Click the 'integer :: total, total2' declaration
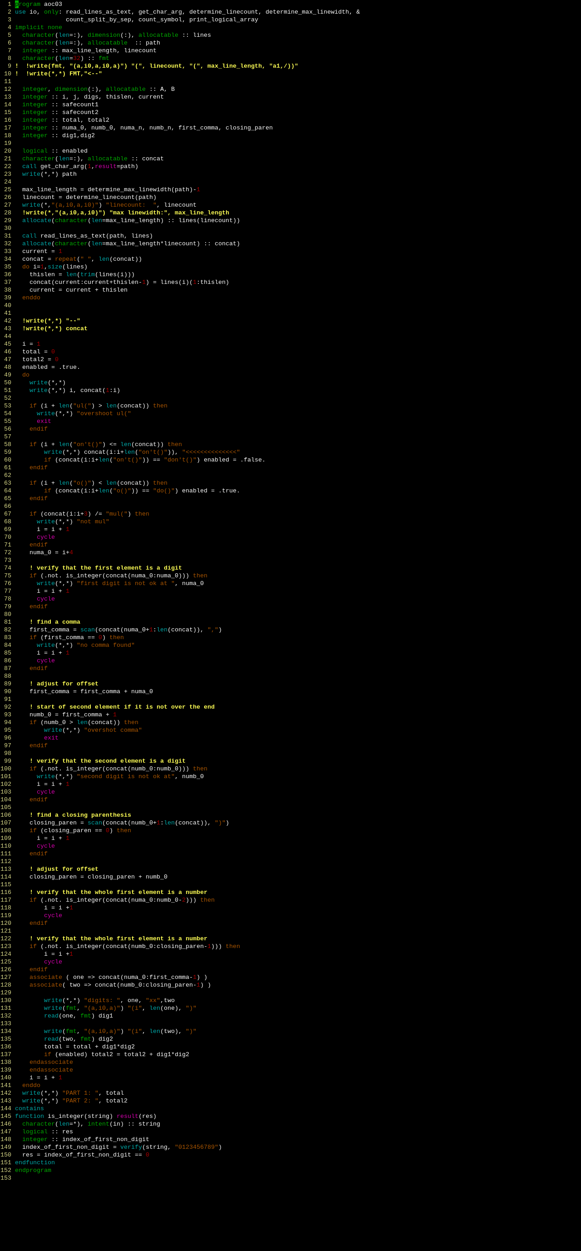 click(65, 120)
